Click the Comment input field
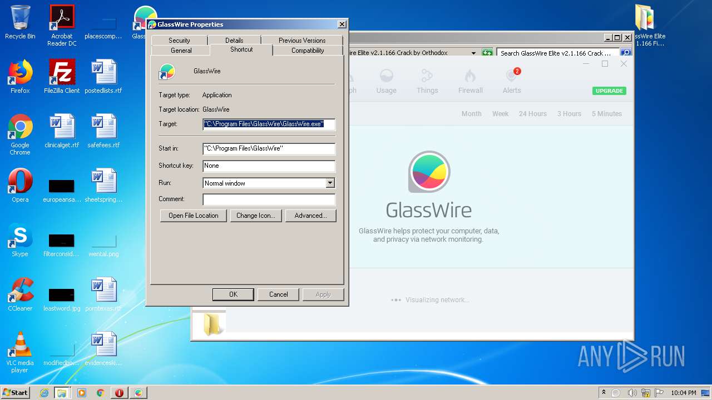 click(x=269, y=199)
